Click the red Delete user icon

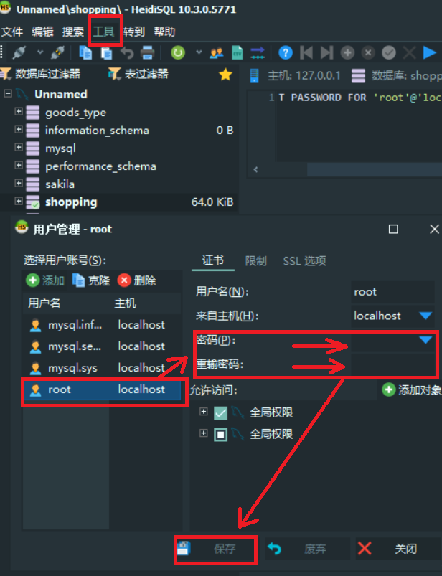click(x=124, y=280)
